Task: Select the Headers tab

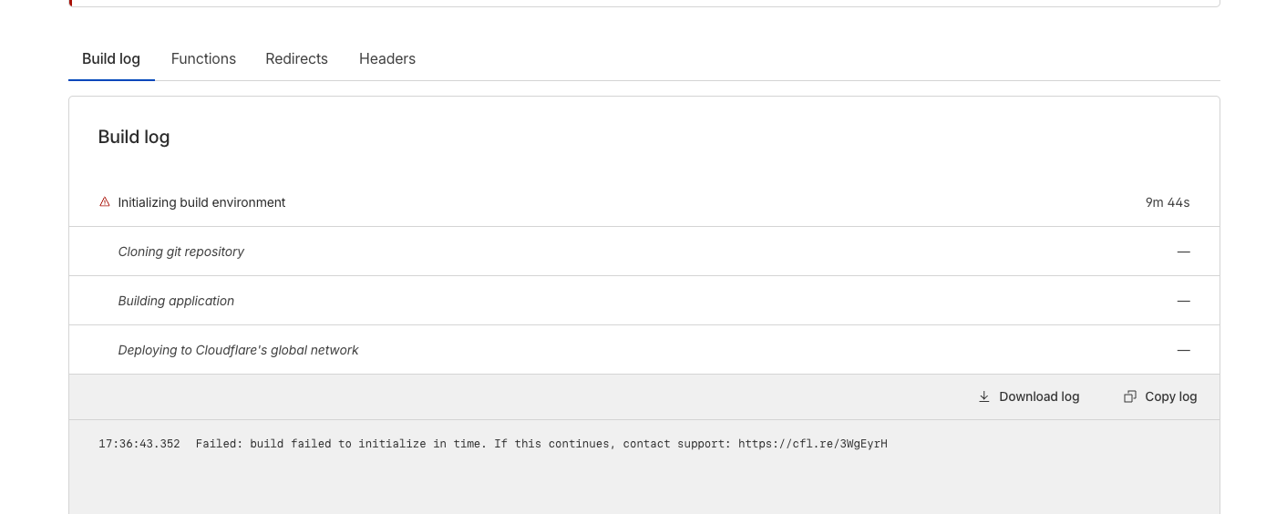Action: coord(387,59)
